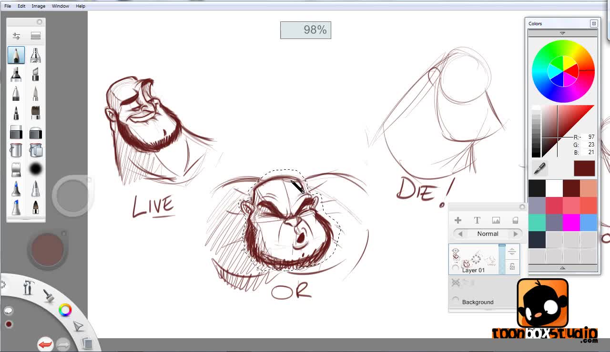Switch to next blend mode
The height and width of the screenshot is (352, 610).
[x=516, y=234]
